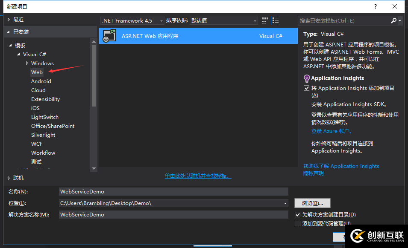
Task: Uncheck 将 Application Insights 添加到项目
Action: 306,88
